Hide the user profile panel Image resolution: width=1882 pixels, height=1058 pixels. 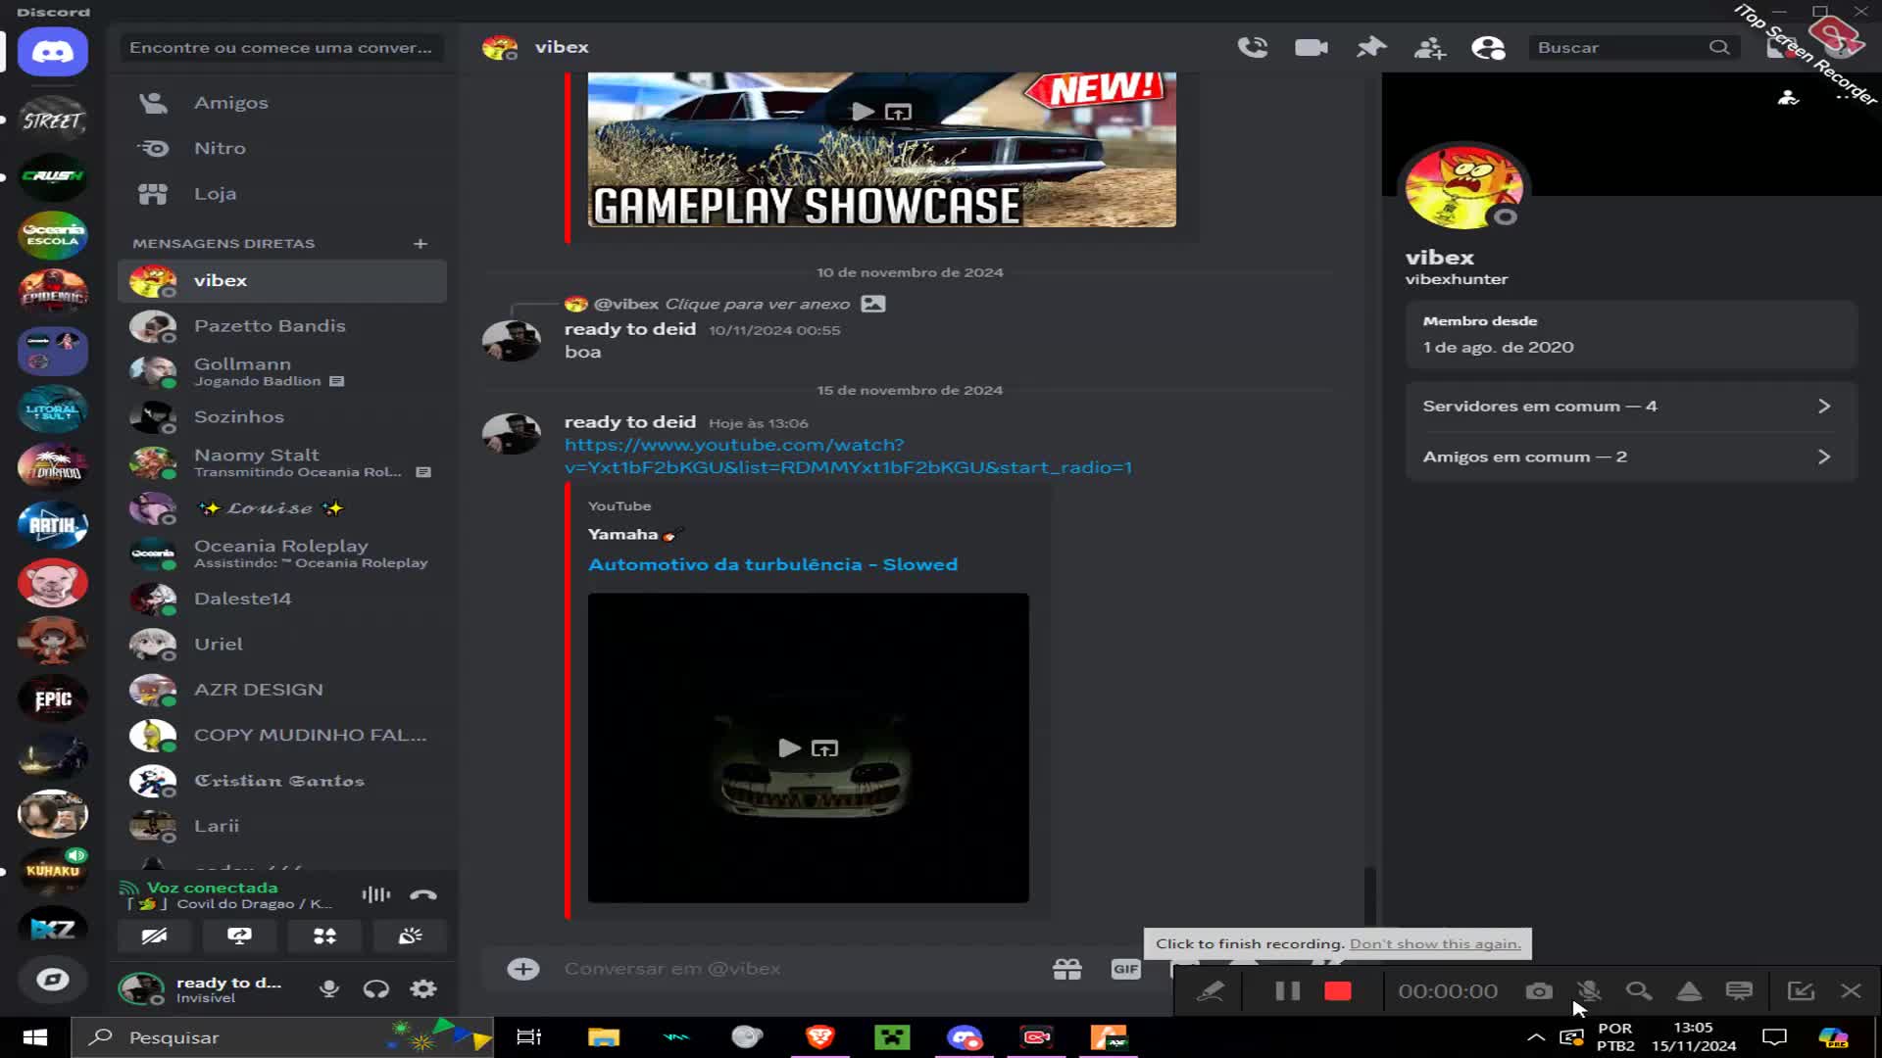click(1488, 47)
